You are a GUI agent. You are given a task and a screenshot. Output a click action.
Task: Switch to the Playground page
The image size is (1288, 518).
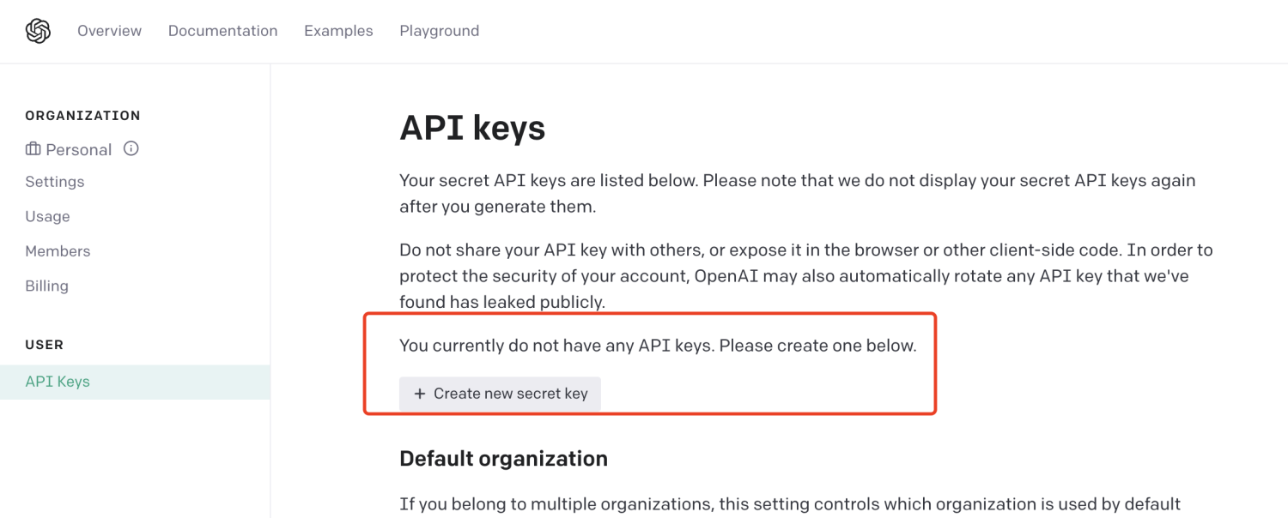[439, 31]
